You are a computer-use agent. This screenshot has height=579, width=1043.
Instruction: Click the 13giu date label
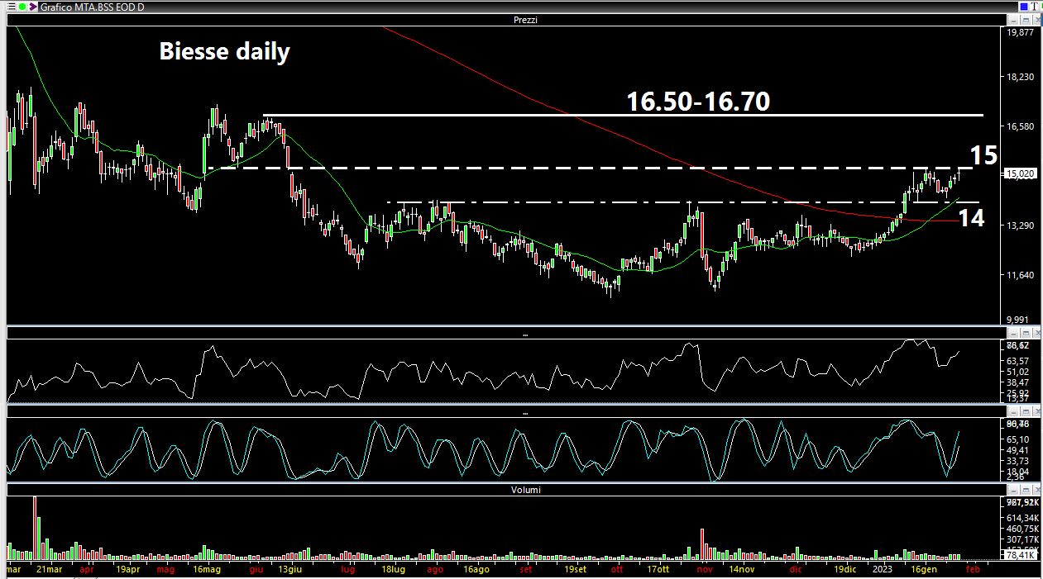[290, 570]
